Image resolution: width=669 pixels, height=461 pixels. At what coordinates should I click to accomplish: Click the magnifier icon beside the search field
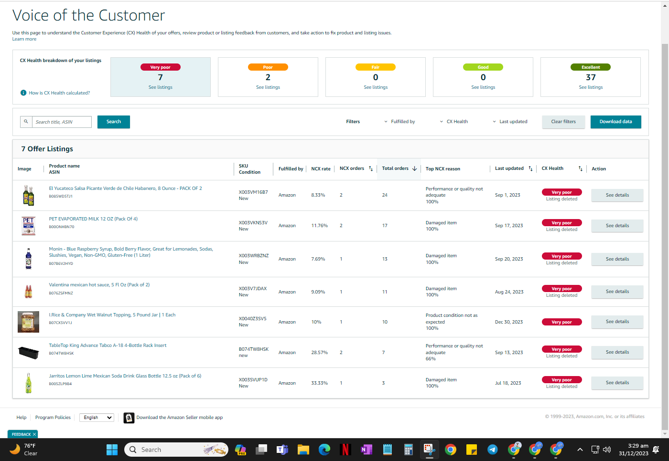pyautogui.click(x=26, y=122)
